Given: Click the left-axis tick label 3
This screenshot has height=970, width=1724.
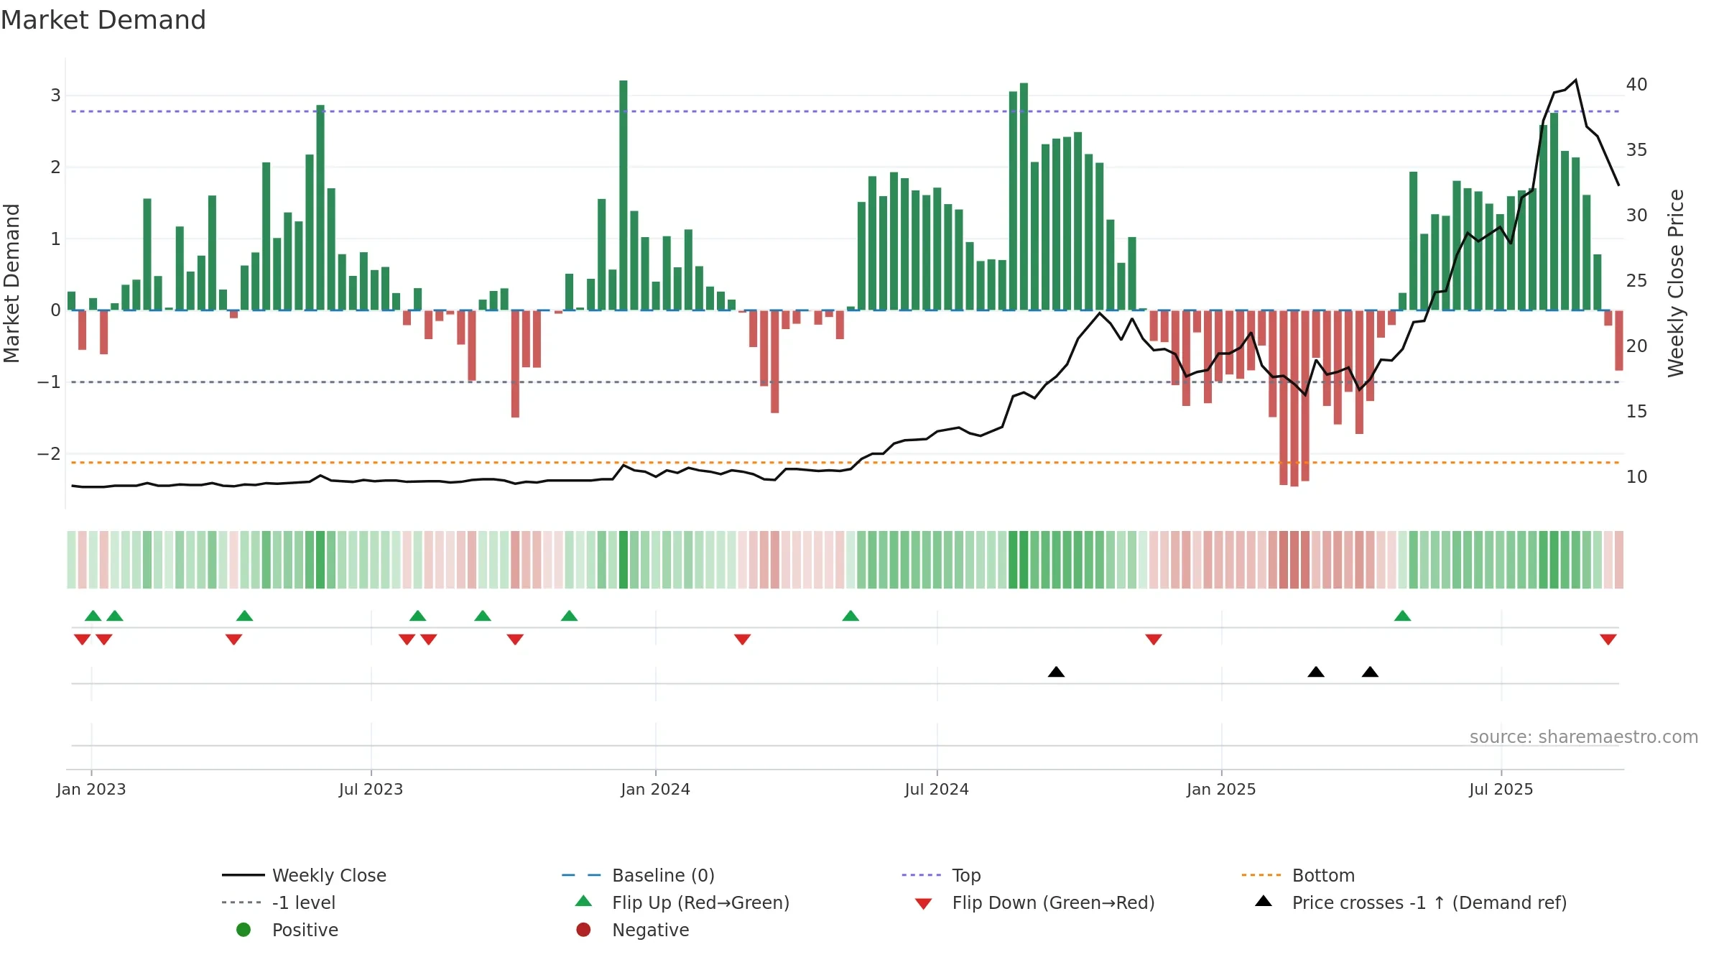Looking at the screenshot, I should (55, 96).
